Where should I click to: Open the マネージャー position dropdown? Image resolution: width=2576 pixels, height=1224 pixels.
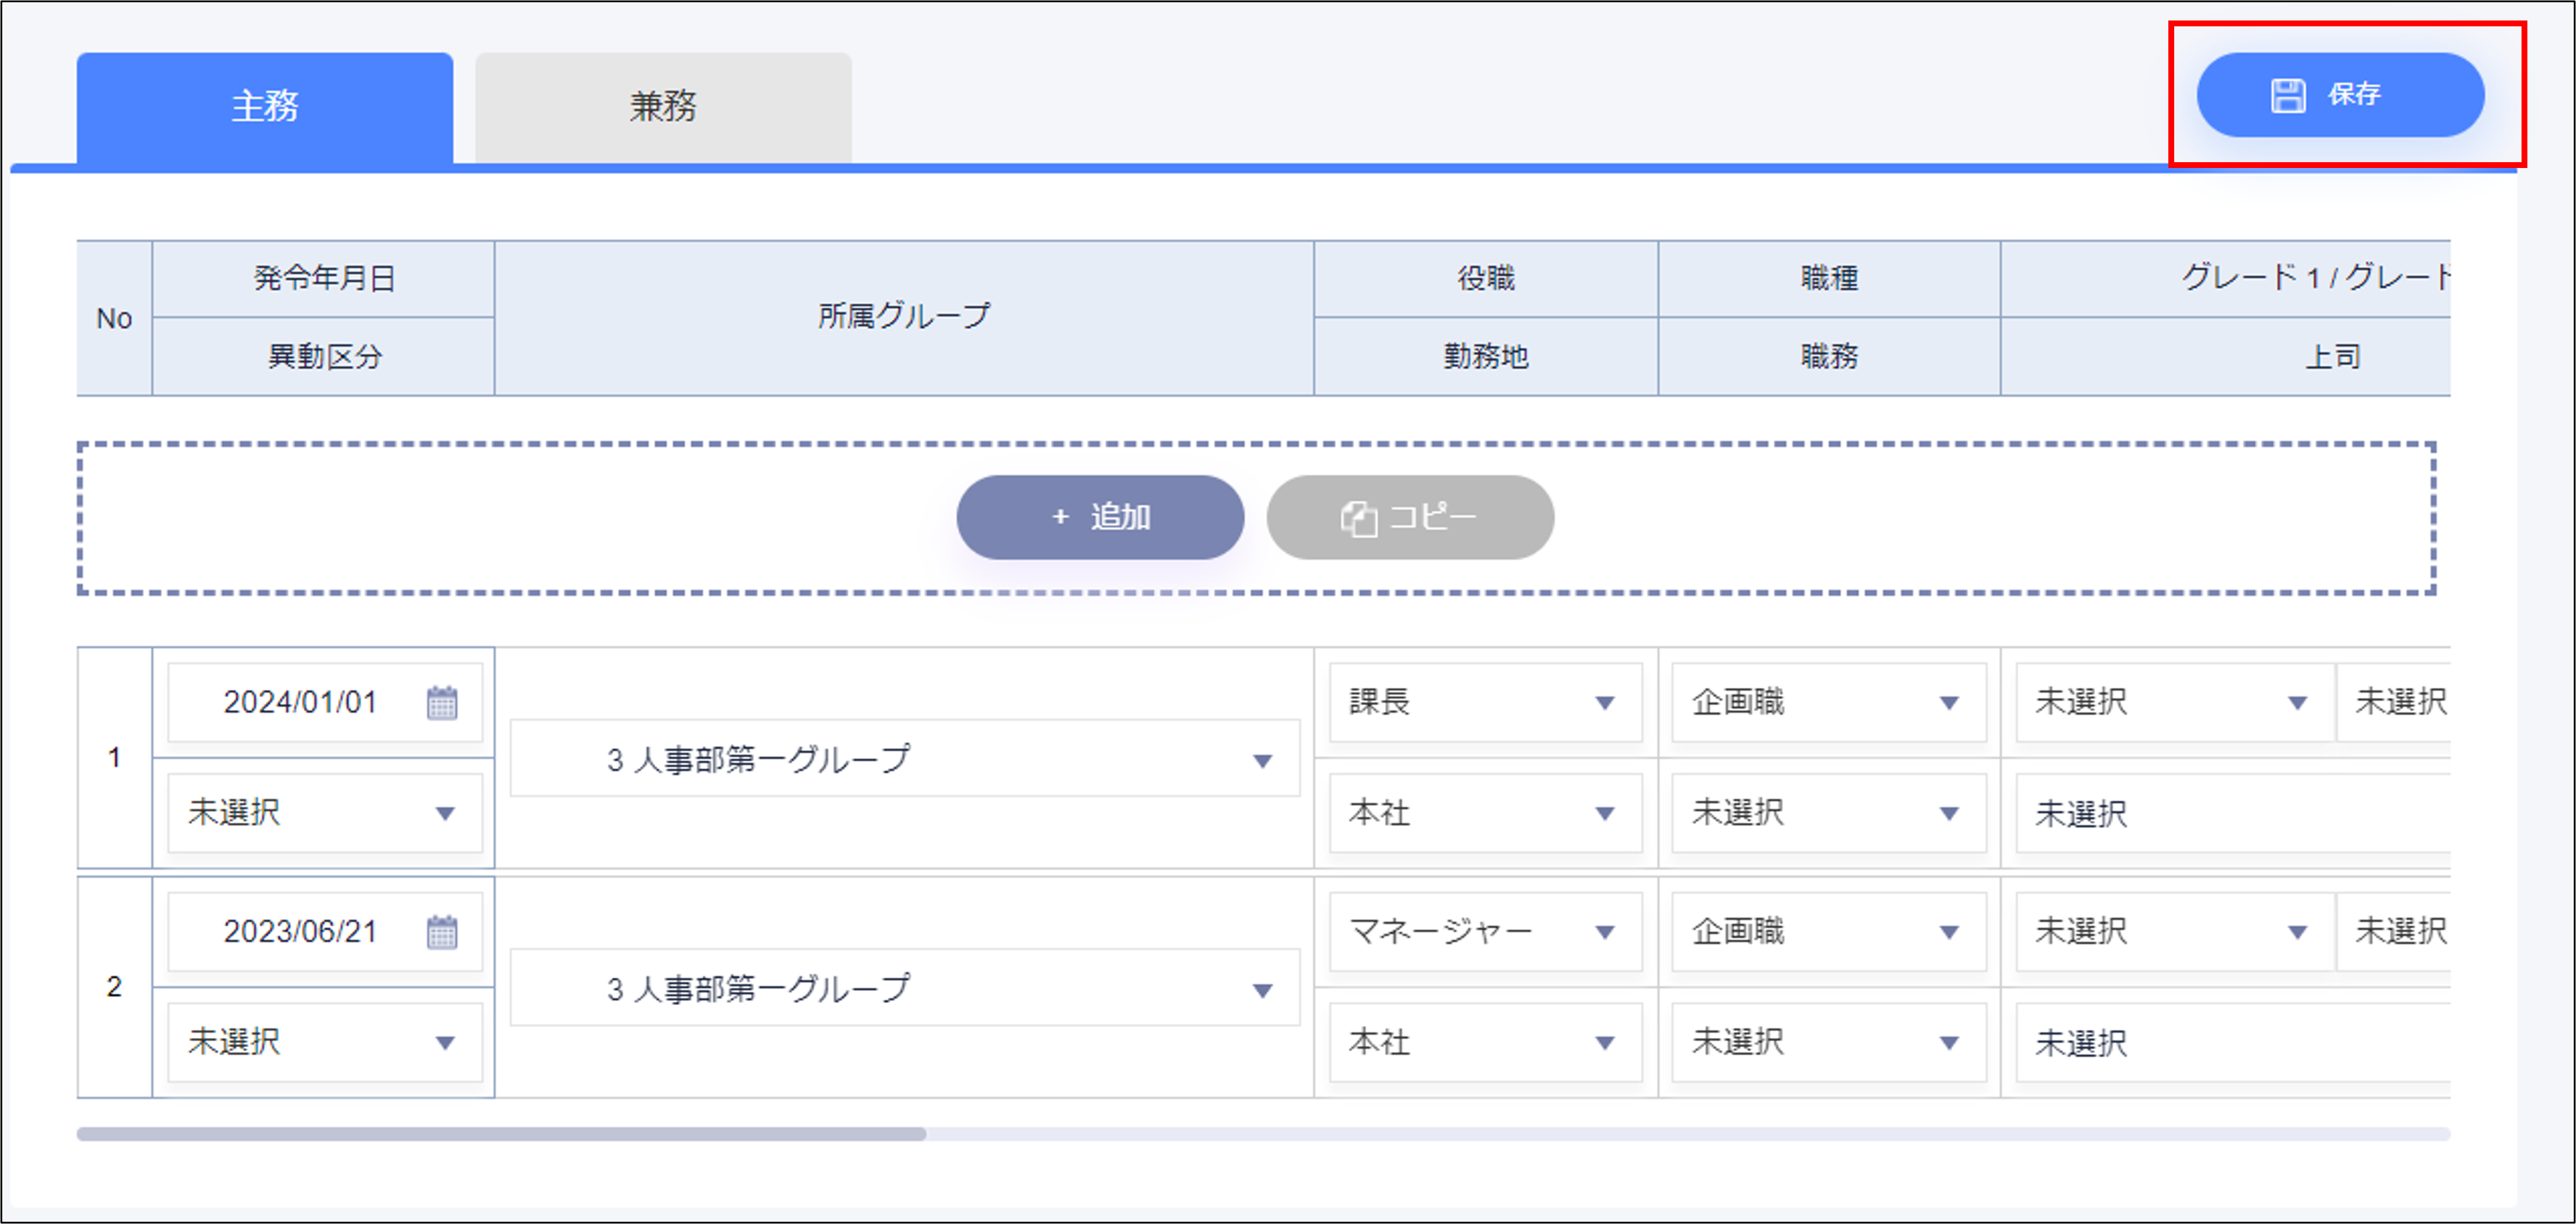click(1604, 932)
